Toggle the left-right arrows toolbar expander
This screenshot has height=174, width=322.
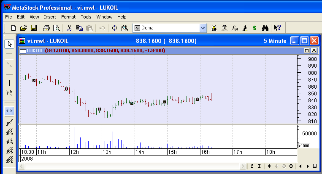pos(9,111)
